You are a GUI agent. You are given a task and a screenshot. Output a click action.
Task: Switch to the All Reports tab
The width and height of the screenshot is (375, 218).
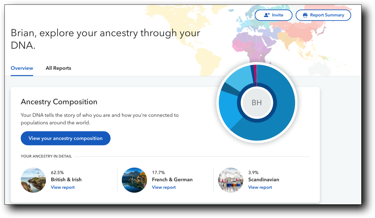(x=58, y=68)
